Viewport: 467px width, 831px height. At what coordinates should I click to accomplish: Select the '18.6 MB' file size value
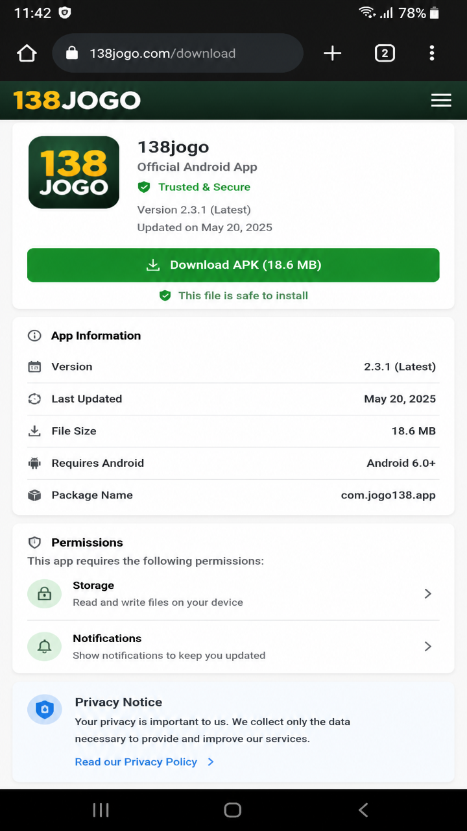(x=414, y=431)
